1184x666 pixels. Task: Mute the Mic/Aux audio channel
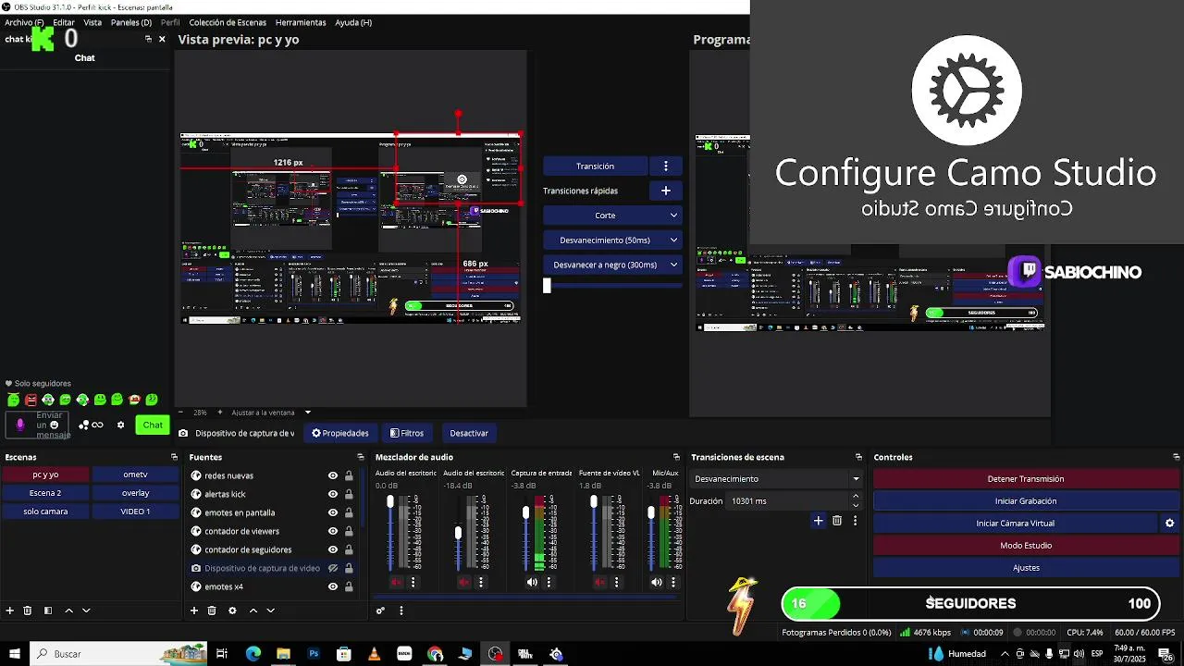coord(657,583)
